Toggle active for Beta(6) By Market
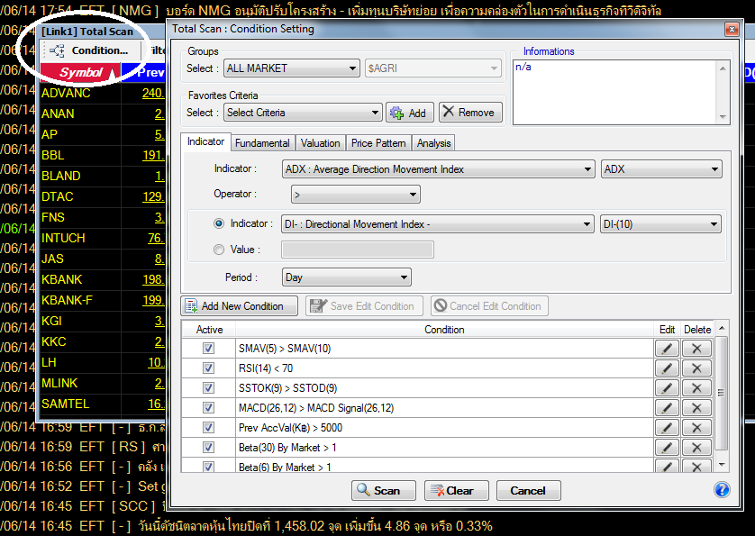The height and width of the screenshot is (536, 755). click(x=208, y=467)
